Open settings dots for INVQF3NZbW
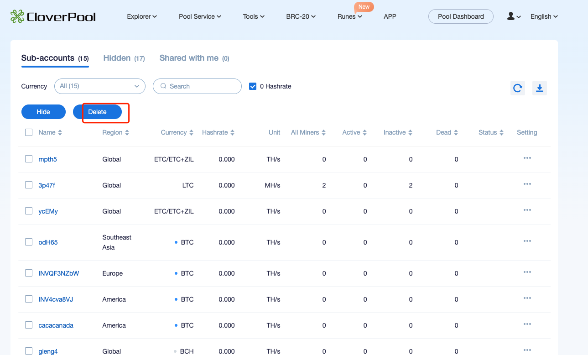 527,272
